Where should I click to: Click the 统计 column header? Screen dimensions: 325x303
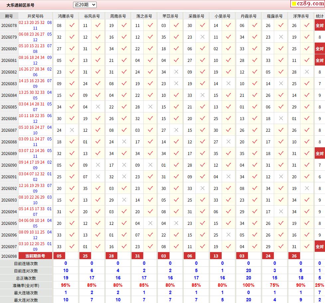point(320,16)
